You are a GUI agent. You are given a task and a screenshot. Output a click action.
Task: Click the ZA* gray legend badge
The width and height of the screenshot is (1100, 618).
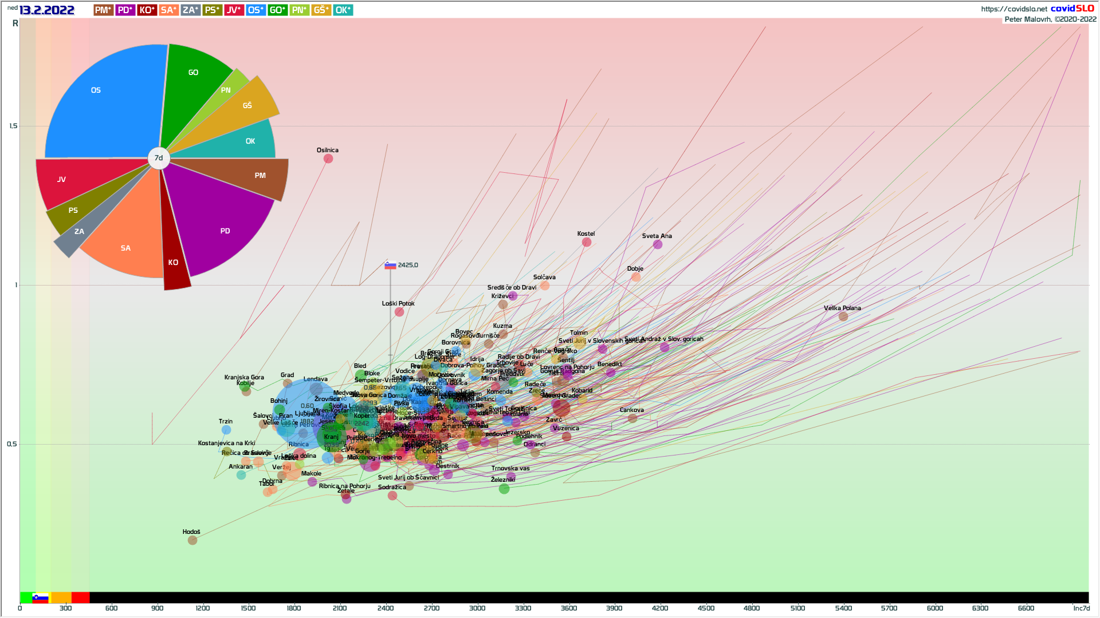[x=190, y=10]
